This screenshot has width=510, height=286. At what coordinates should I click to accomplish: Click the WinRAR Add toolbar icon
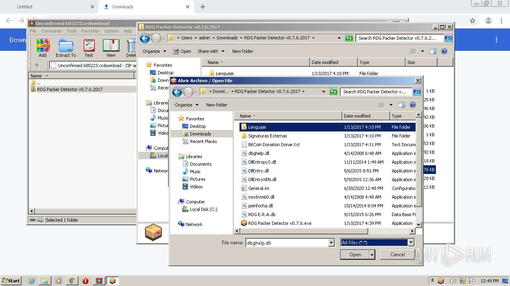click(x=43, y=48)
